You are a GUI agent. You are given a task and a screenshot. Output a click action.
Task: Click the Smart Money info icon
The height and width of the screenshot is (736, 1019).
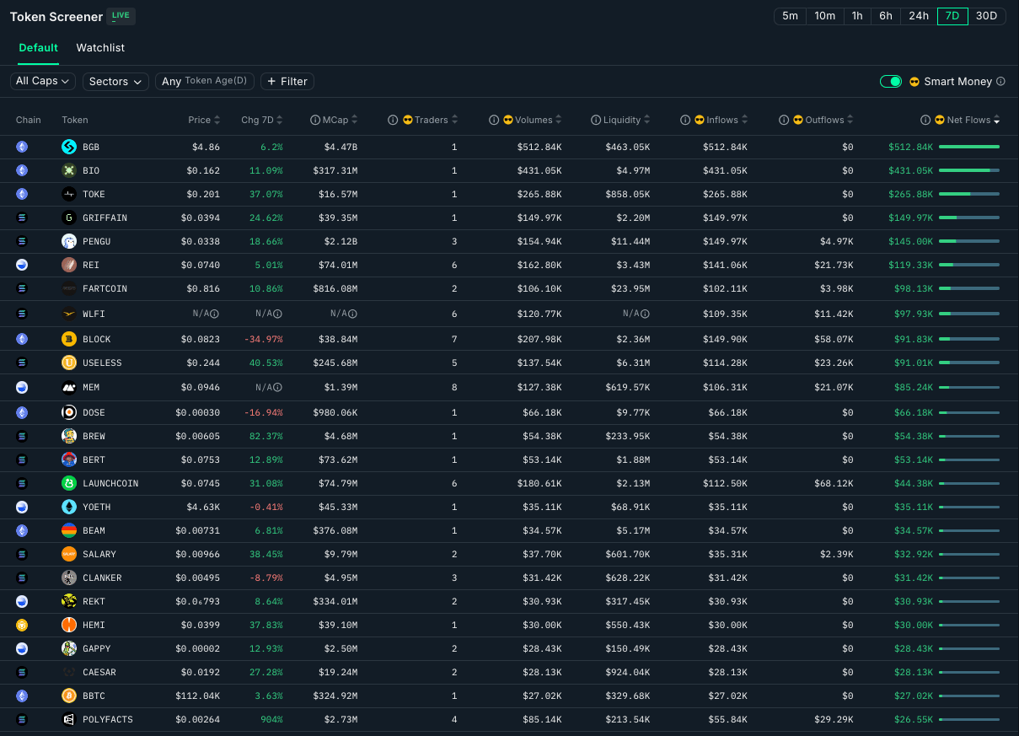(1000, 82)
